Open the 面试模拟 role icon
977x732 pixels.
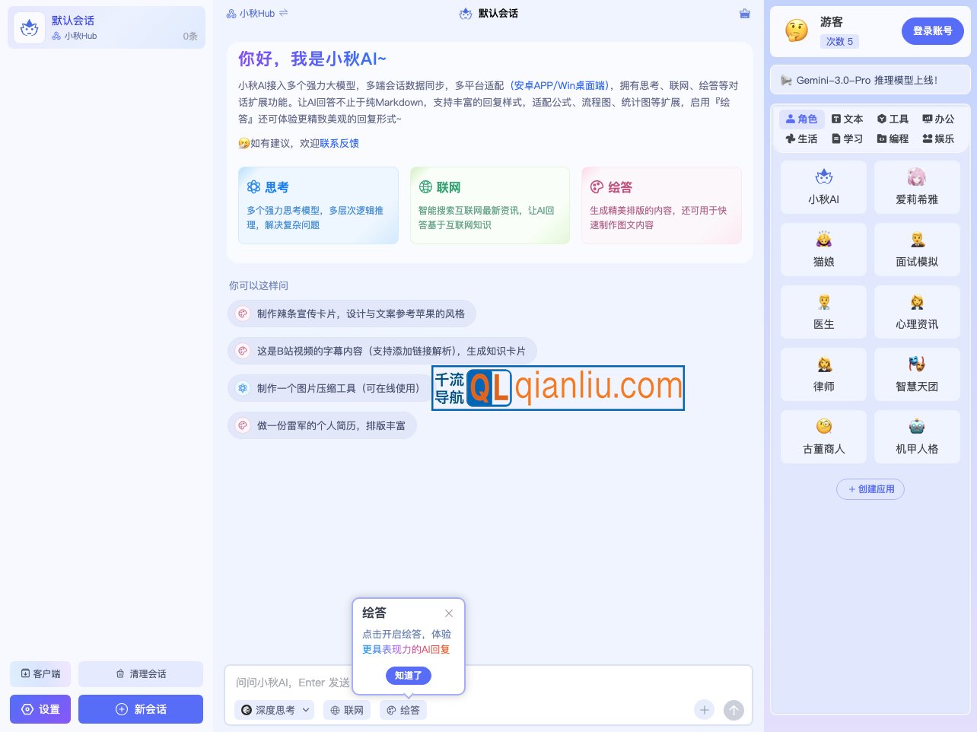[917, 249]
